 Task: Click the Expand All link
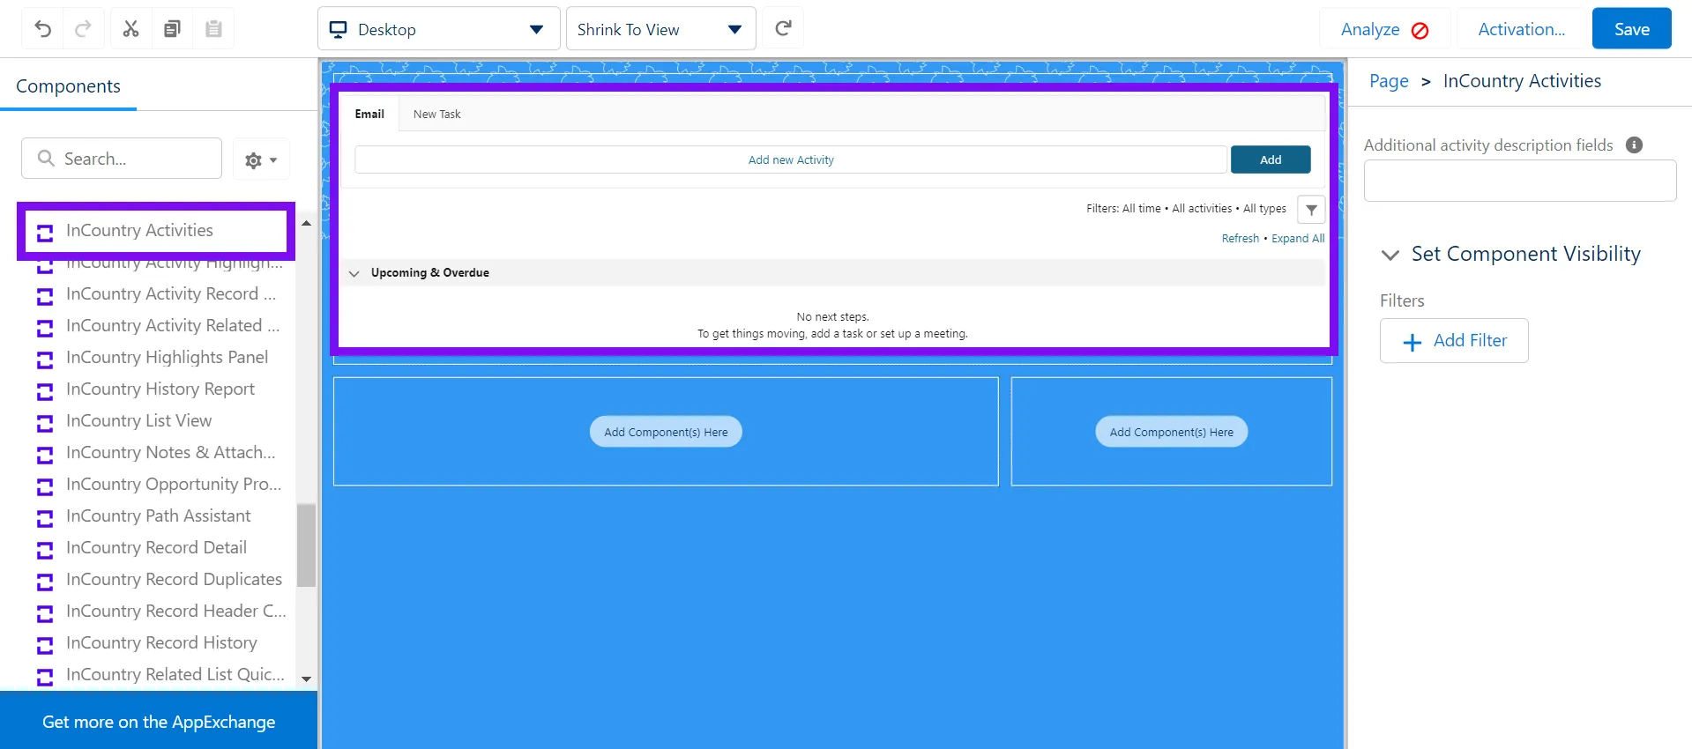tap(1297, 239)
